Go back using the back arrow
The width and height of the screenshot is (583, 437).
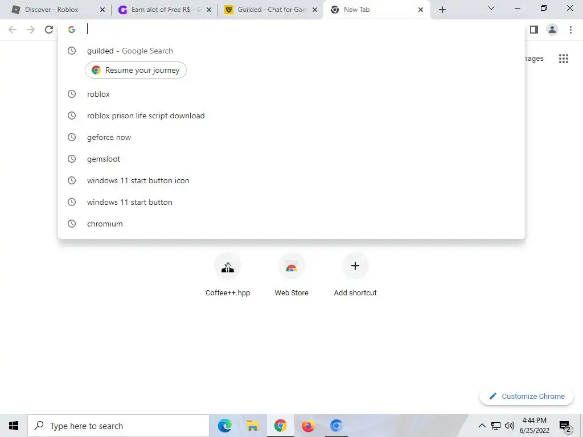tap(13, 30)
